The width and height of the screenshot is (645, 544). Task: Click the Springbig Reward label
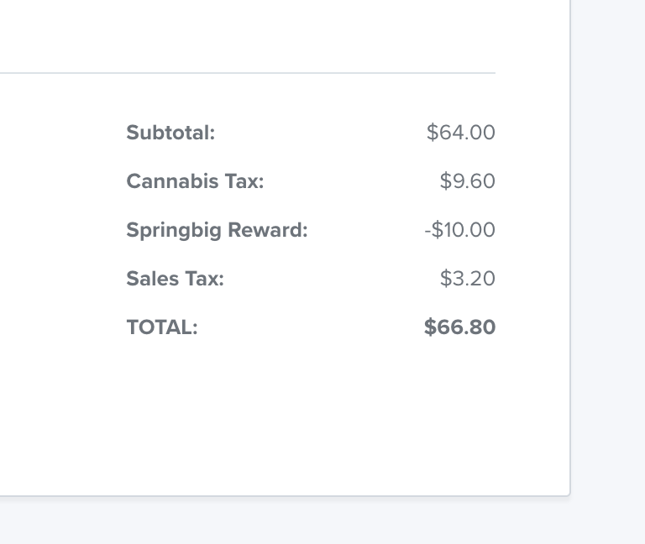coord(217,230)
